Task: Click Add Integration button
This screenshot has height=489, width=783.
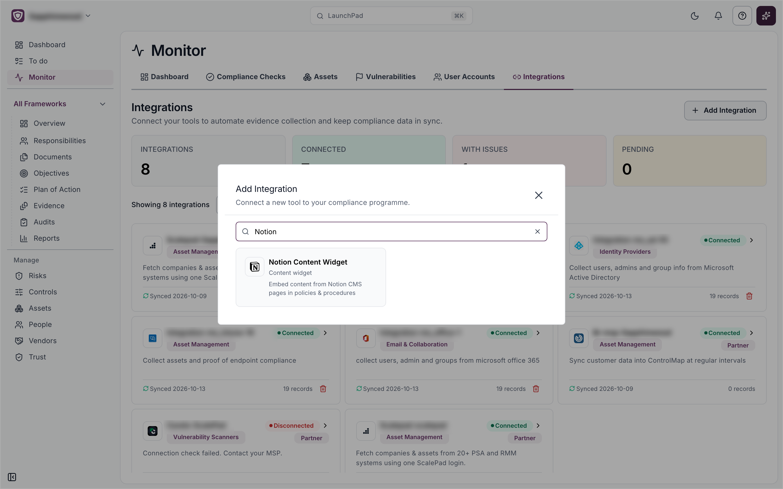Action: (x=725, y=111)
